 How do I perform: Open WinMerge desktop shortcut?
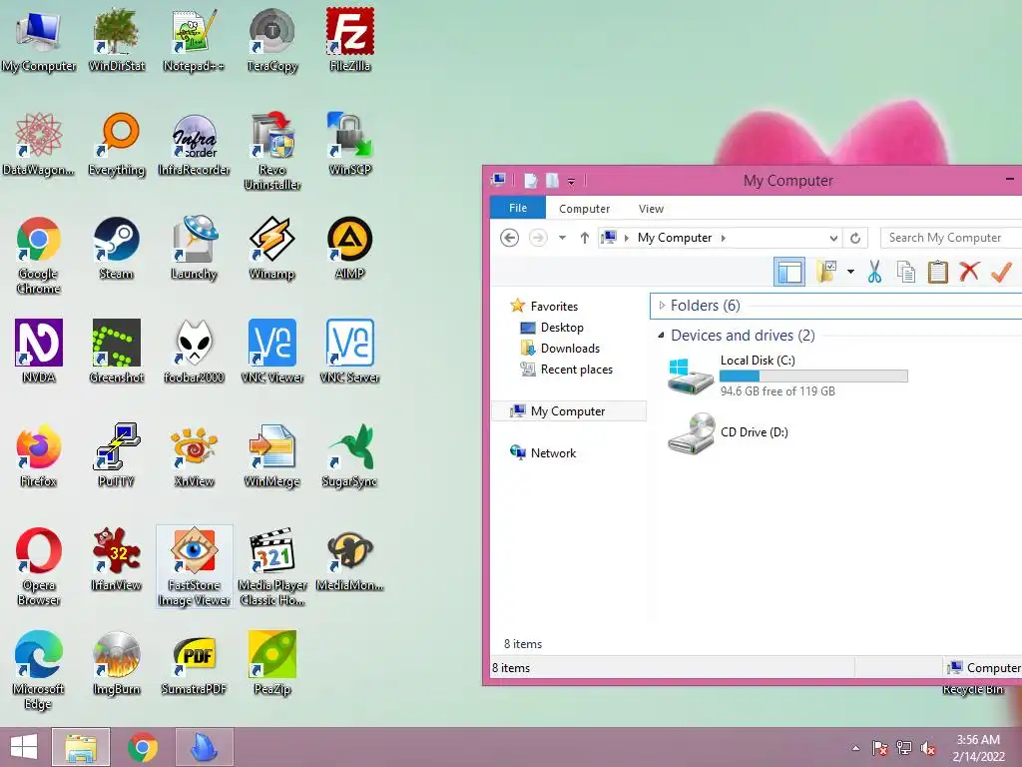click(271, 455)
